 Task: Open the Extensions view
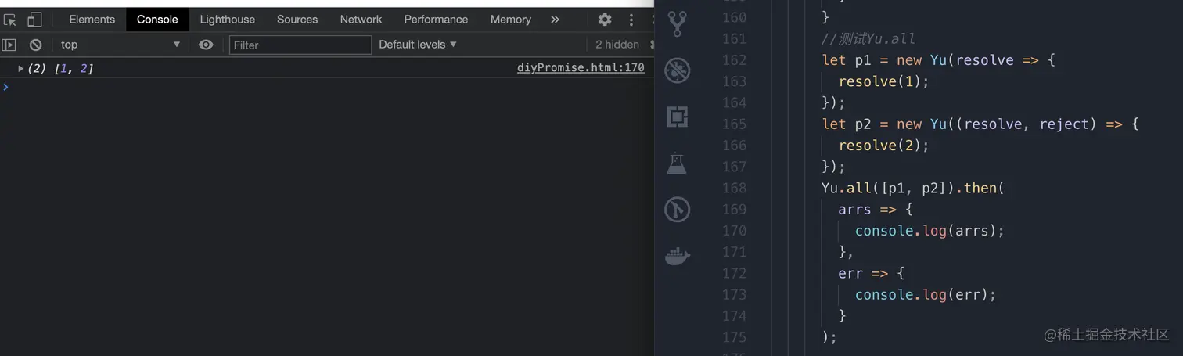click(677, 117)
